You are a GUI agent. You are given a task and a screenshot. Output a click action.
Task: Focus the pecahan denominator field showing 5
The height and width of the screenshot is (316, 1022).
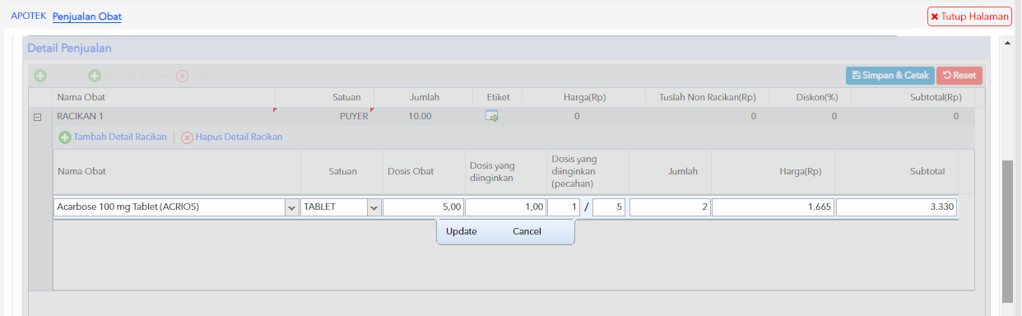pos(610,207)
